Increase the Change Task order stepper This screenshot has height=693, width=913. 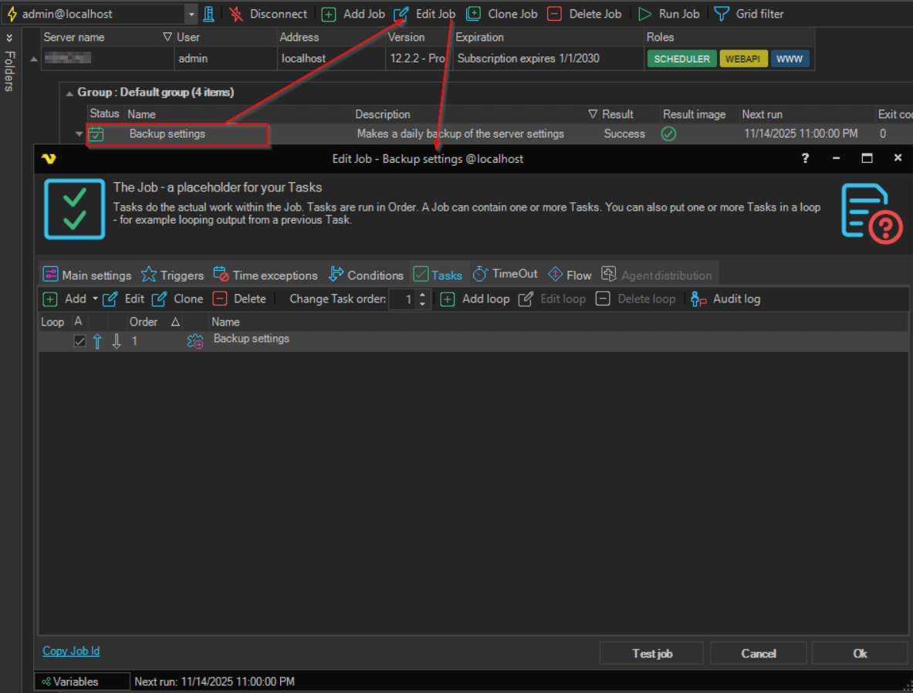click(x=422, y=295)
